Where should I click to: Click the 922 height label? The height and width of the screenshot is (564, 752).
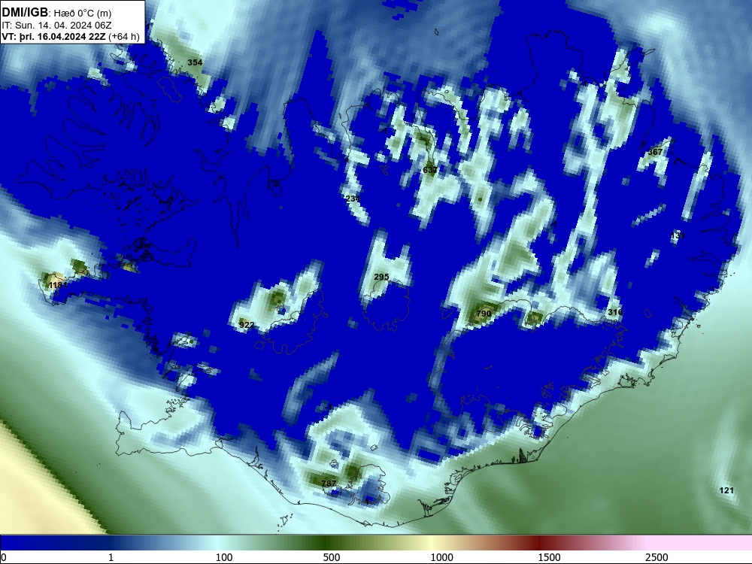click(247, 325)
